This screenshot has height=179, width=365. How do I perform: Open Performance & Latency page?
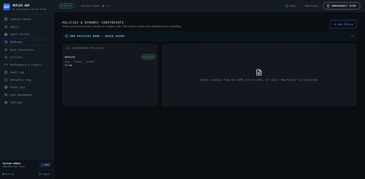27,65
